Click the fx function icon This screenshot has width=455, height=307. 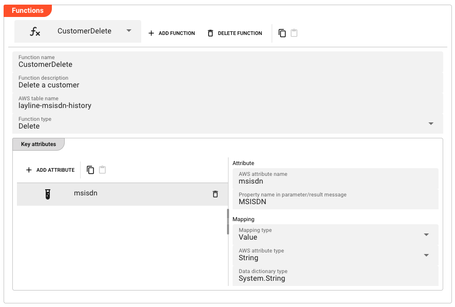pos(34,31)
